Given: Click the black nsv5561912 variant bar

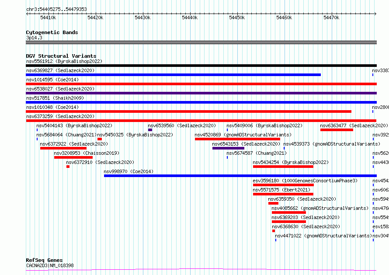Looking at the screenshot, I should [201, 66].
